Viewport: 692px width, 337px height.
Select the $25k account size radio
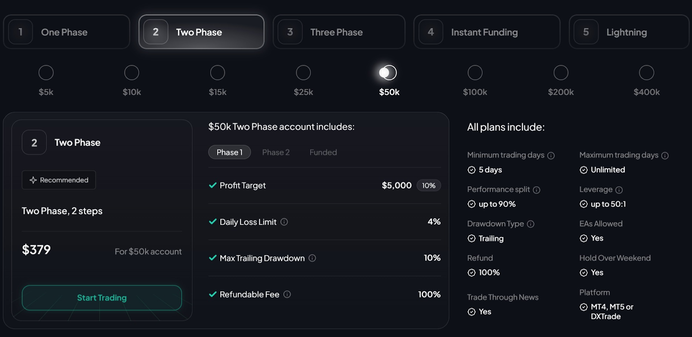[303, 73]
